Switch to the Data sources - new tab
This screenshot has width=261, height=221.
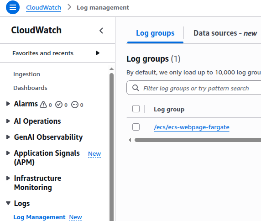225,33
